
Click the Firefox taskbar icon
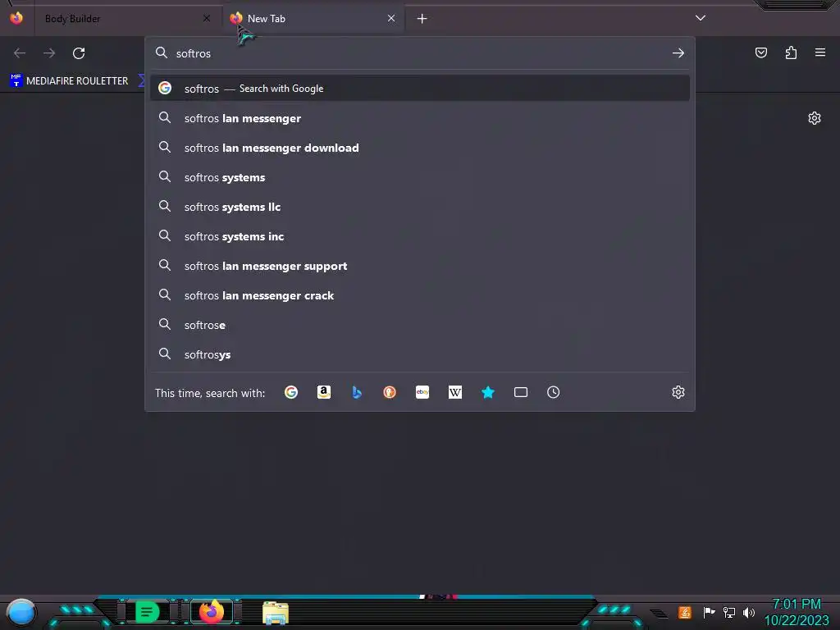tap(212, 612)
